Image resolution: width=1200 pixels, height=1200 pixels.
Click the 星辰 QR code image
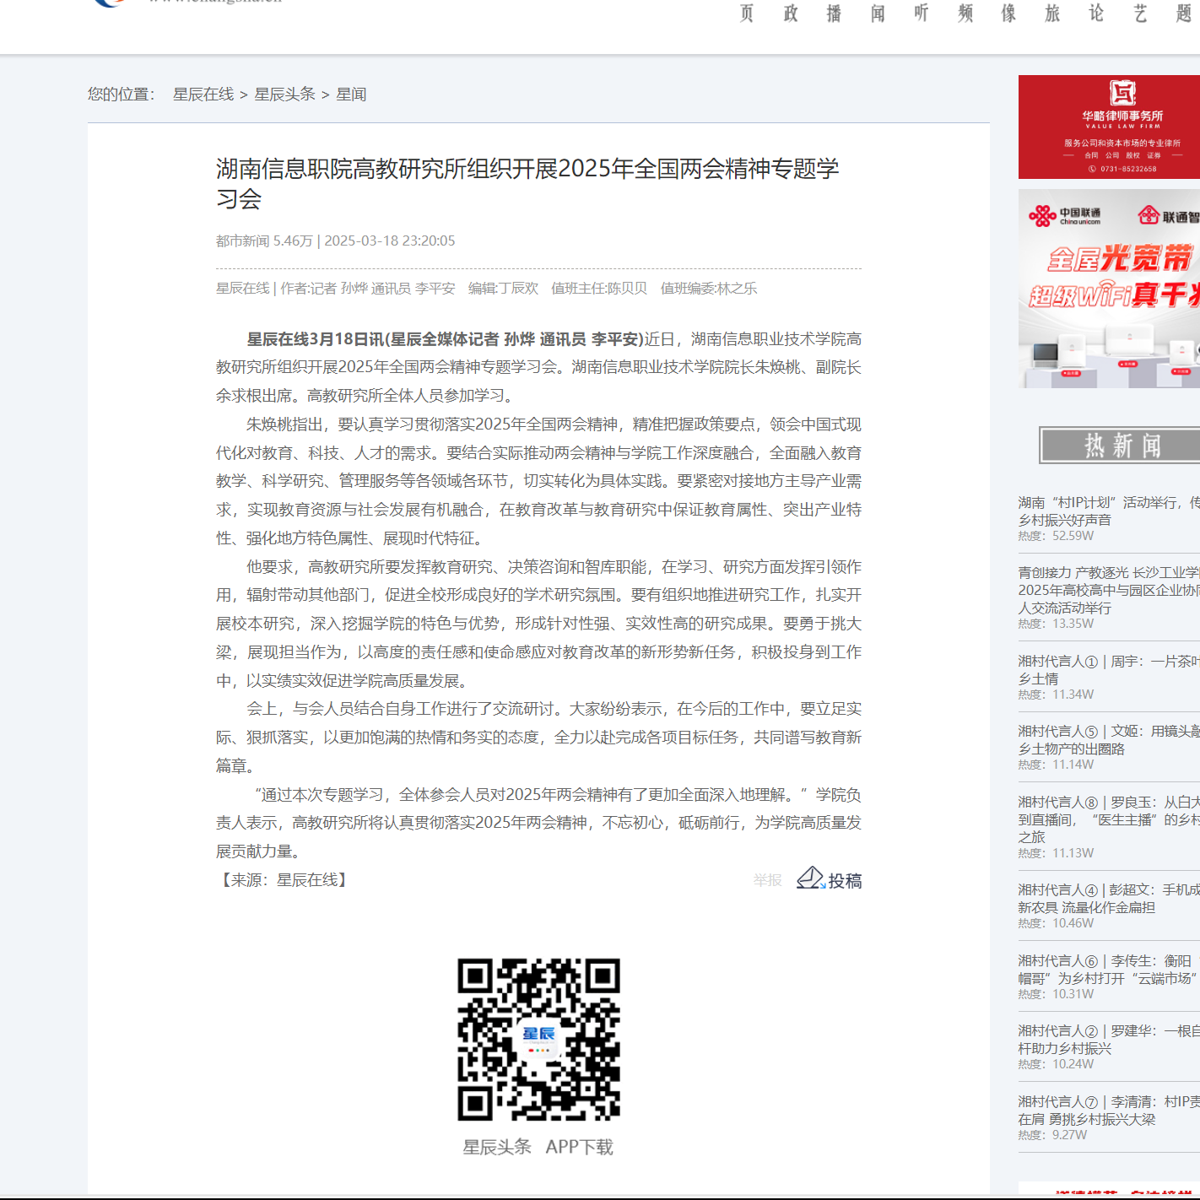coord(538,1039)
